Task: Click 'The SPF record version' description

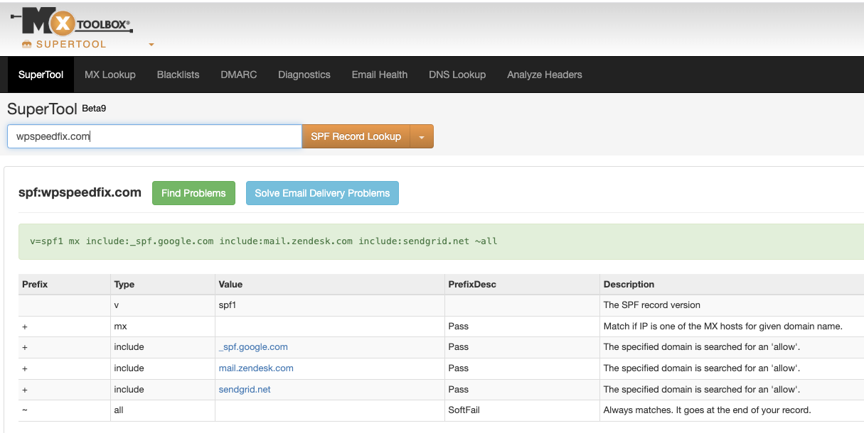Action: click(652, 305)
